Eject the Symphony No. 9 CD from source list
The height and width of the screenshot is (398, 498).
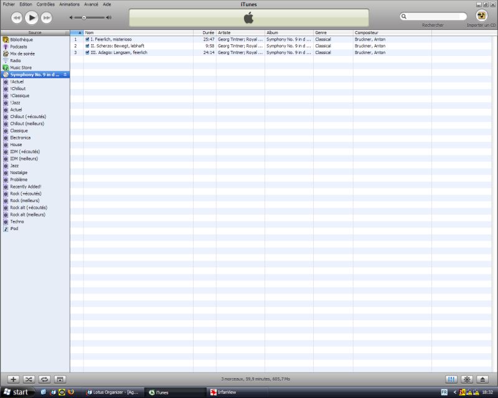click(65, 75)
